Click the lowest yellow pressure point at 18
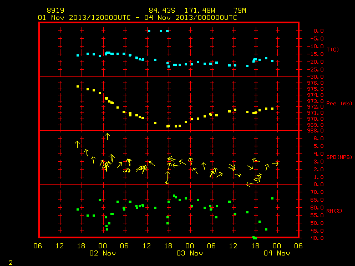This screenshot has width=355, height=266. [168, 126]
